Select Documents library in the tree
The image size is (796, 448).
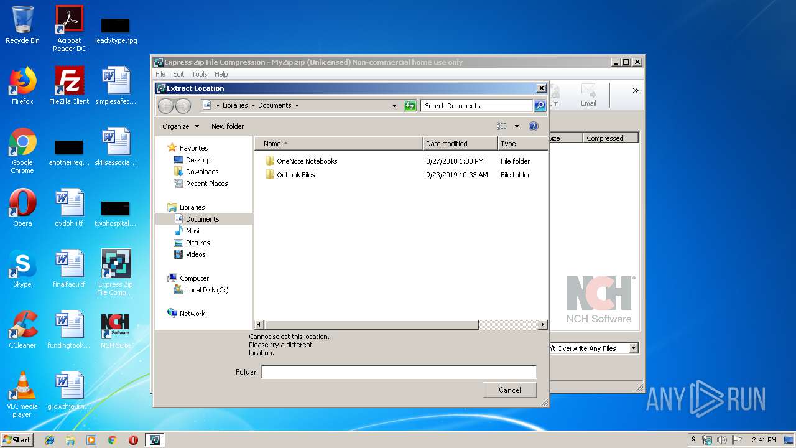(197, 219)
